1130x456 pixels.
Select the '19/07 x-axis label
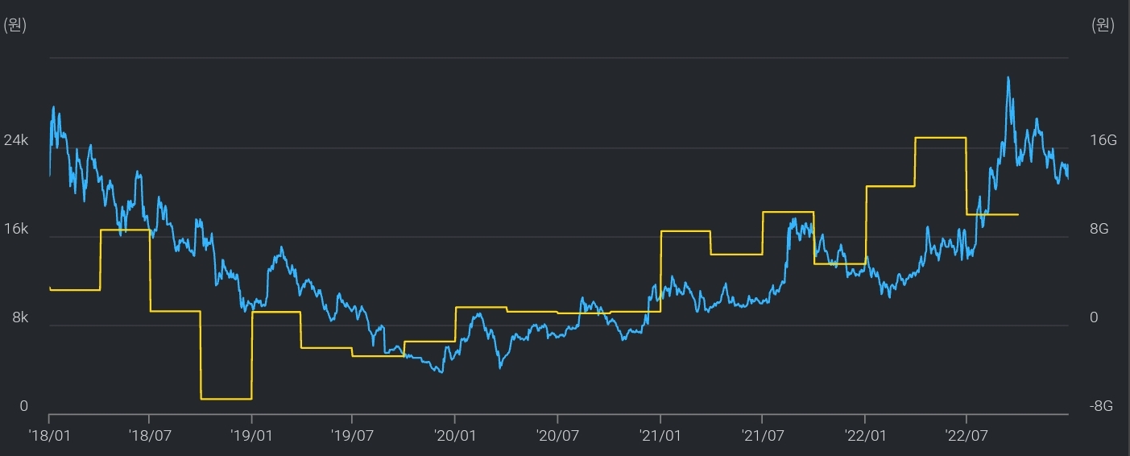pos(352,436)
